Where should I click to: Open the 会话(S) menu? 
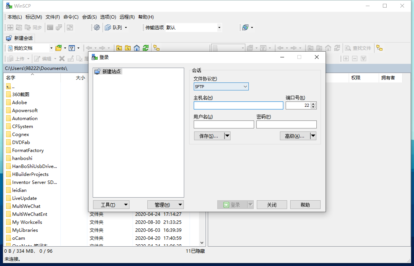tap(89, 17)
